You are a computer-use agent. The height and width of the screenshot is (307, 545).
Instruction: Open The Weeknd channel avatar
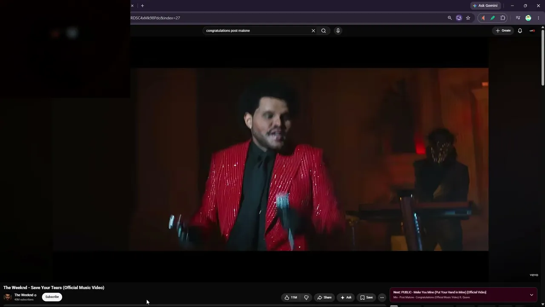tap(8, 297)
